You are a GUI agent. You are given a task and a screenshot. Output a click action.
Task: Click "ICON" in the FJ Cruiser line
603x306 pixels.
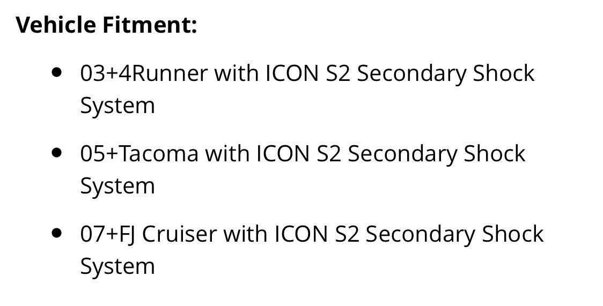pyautogui.click(x=301, y=234)
